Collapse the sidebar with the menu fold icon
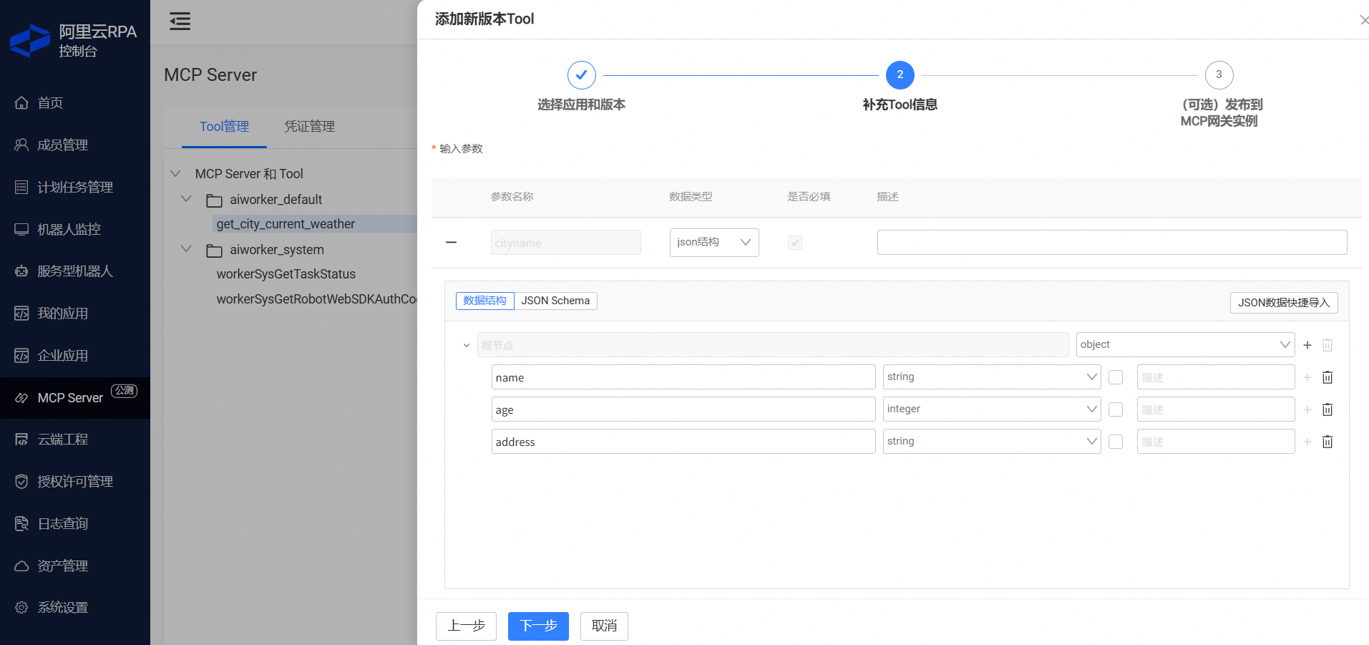Viewport: 1369px width, 645px height. [x=180, y=21]
